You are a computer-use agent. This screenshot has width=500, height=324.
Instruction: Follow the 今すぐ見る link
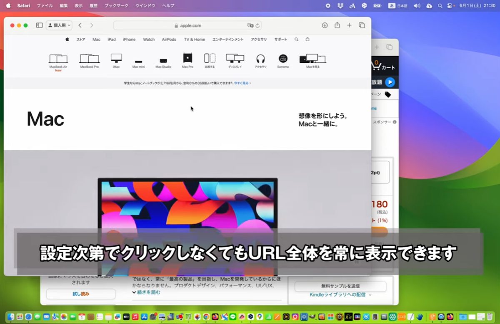coord(242,83)
